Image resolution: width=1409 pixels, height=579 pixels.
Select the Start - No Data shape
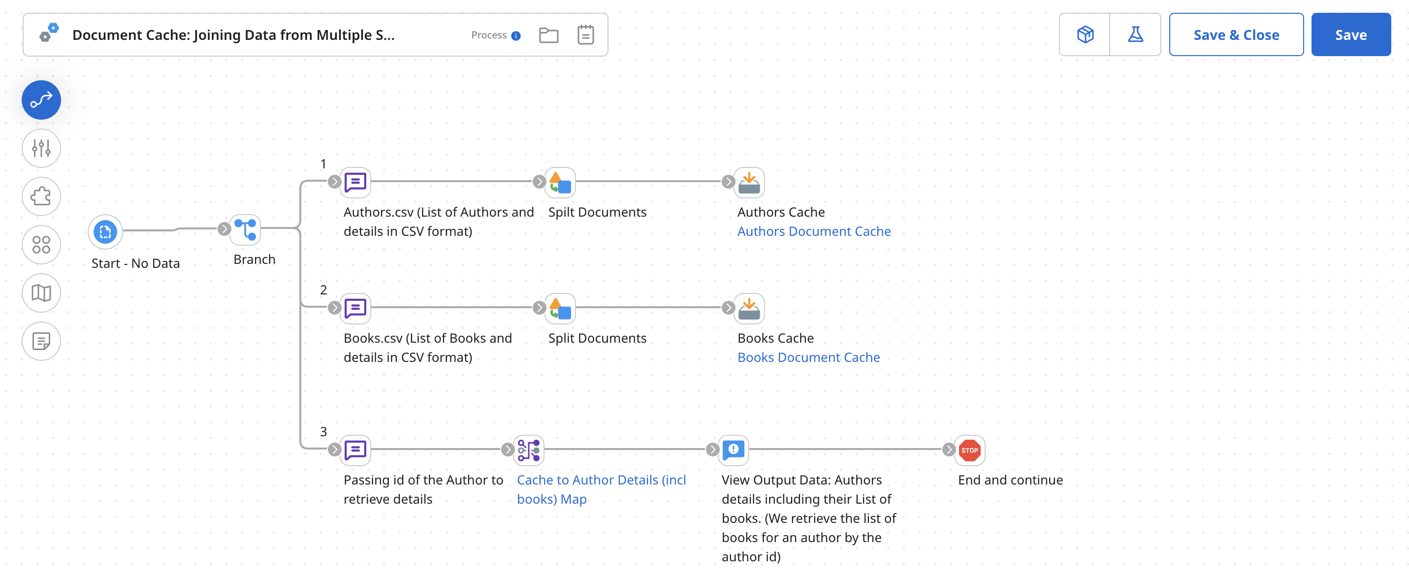pyautogui.click(x=105, y=232)
